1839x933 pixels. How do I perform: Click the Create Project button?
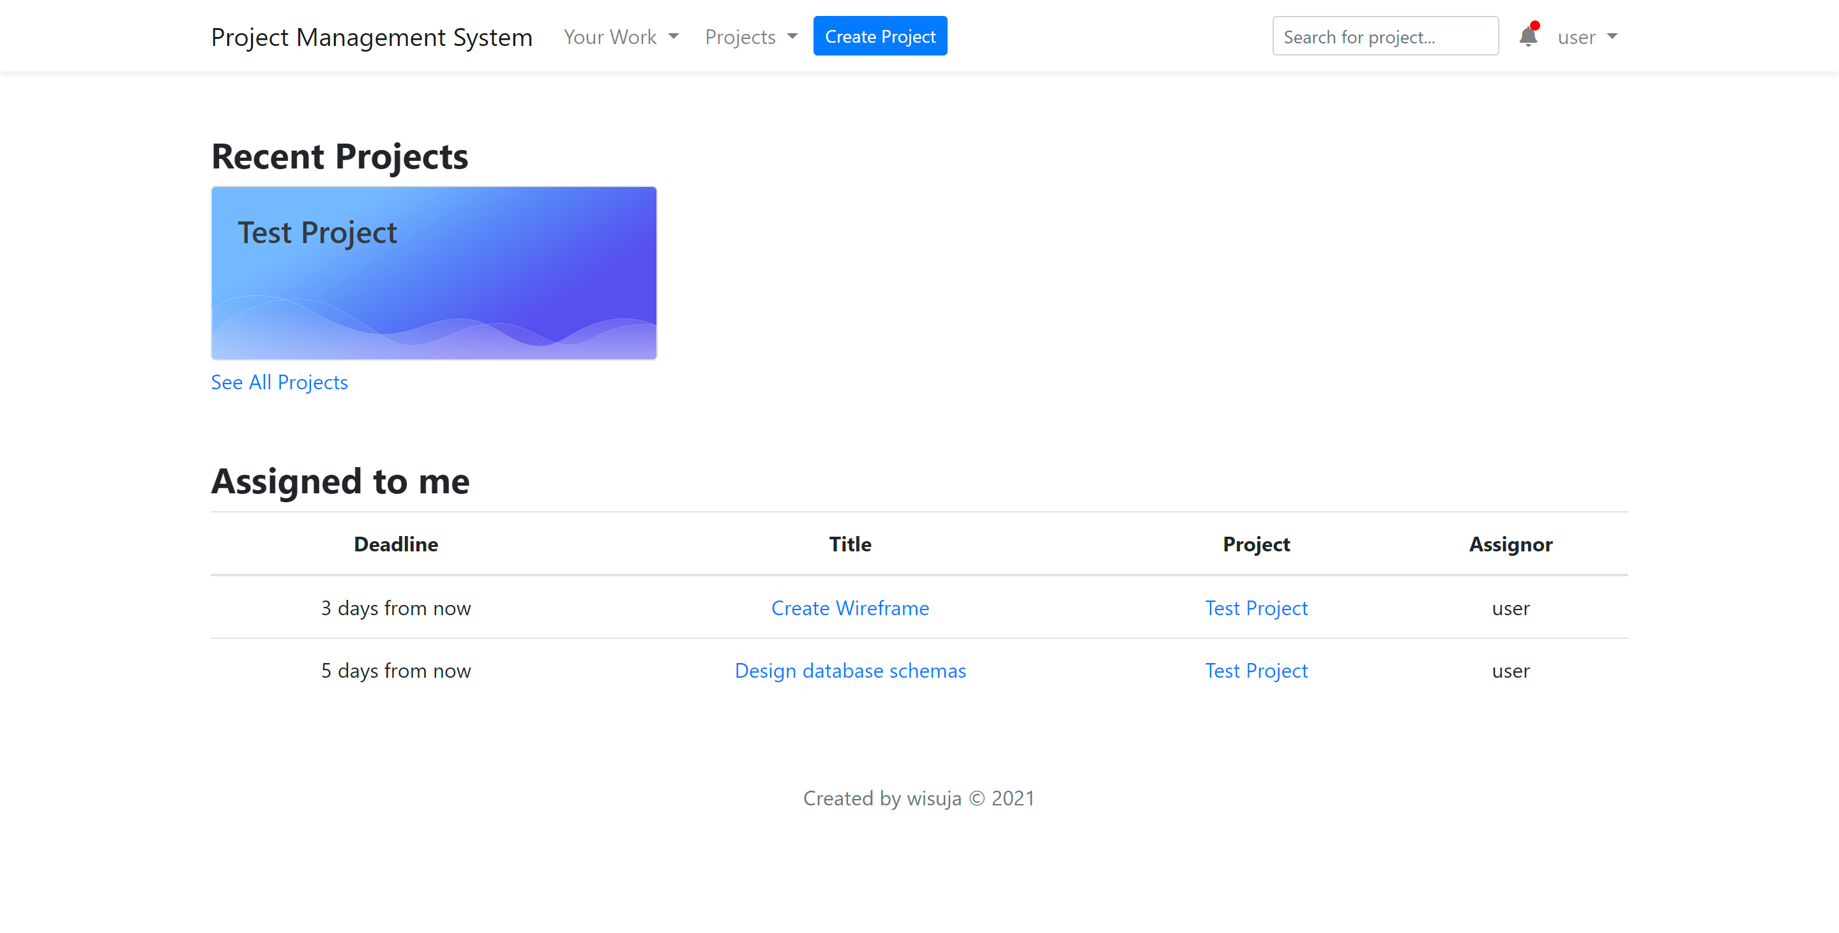click(x=879, y=36)
